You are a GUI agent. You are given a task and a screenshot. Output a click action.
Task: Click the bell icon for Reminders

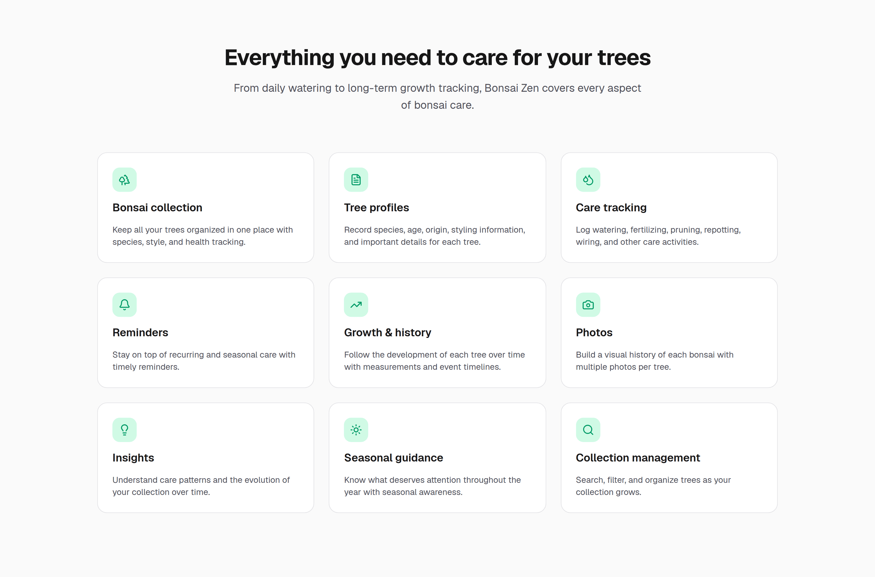pos(124,305)
